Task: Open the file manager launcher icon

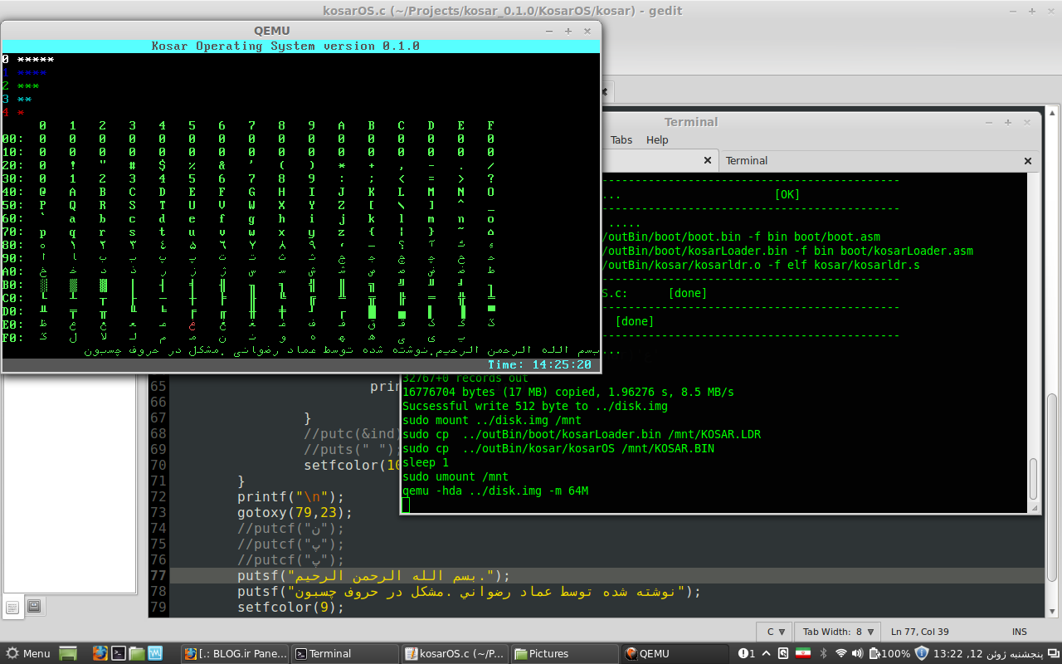Action: (x=137, y=653)
